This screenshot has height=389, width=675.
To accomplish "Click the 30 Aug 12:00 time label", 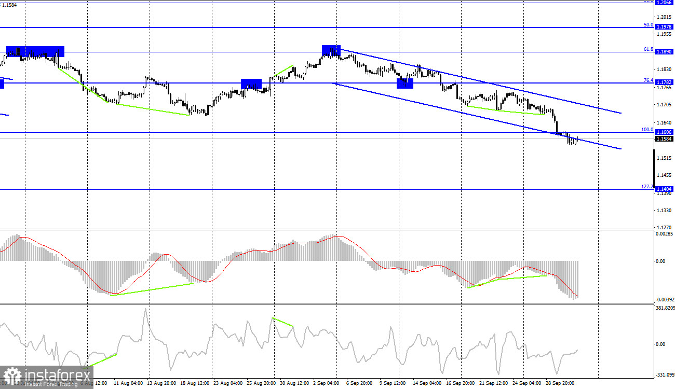I will [294, 384].
